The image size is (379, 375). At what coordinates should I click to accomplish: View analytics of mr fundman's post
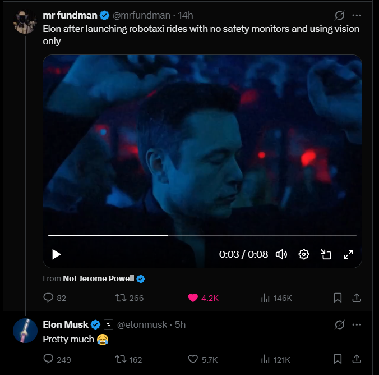point(266,298)
